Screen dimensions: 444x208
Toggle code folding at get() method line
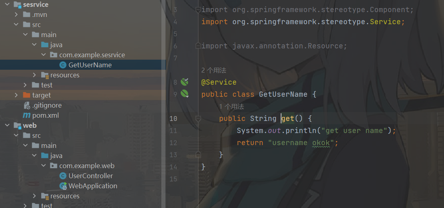click(x=198, y=119)
